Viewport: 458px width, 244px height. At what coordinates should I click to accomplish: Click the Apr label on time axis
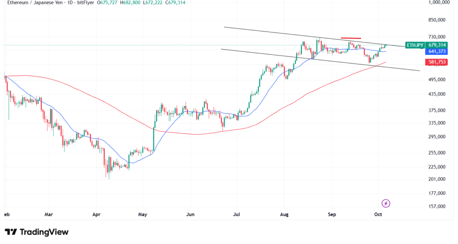(x=95, y=215)
